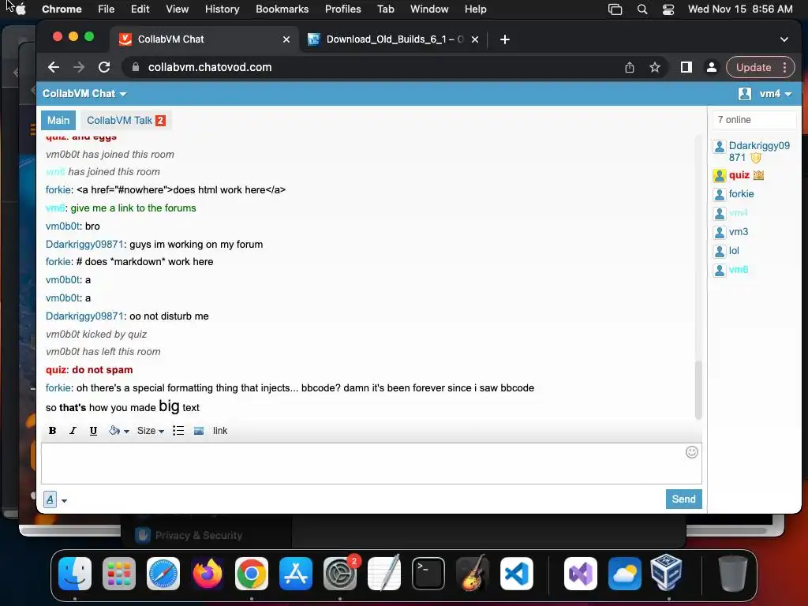Open Finder from the dock

click(x=75, y=574)
